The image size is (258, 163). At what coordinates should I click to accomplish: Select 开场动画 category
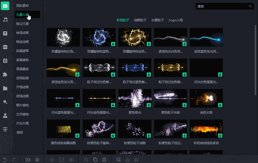click(x=23, y=87)
